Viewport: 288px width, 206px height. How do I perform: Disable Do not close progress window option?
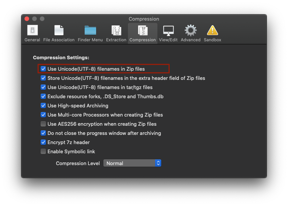(x=43, y=133)
